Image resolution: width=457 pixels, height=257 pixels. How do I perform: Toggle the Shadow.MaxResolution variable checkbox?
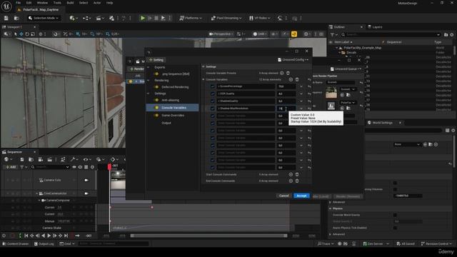pos(213,109)
